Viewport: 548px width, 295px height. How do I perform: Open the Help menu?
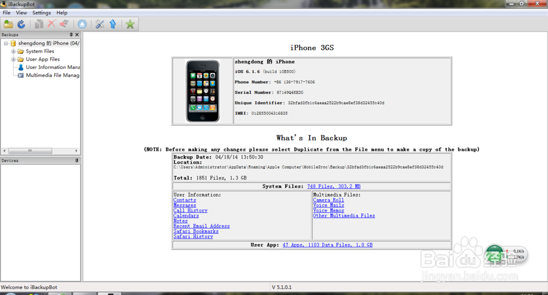[x=62, y=13]
